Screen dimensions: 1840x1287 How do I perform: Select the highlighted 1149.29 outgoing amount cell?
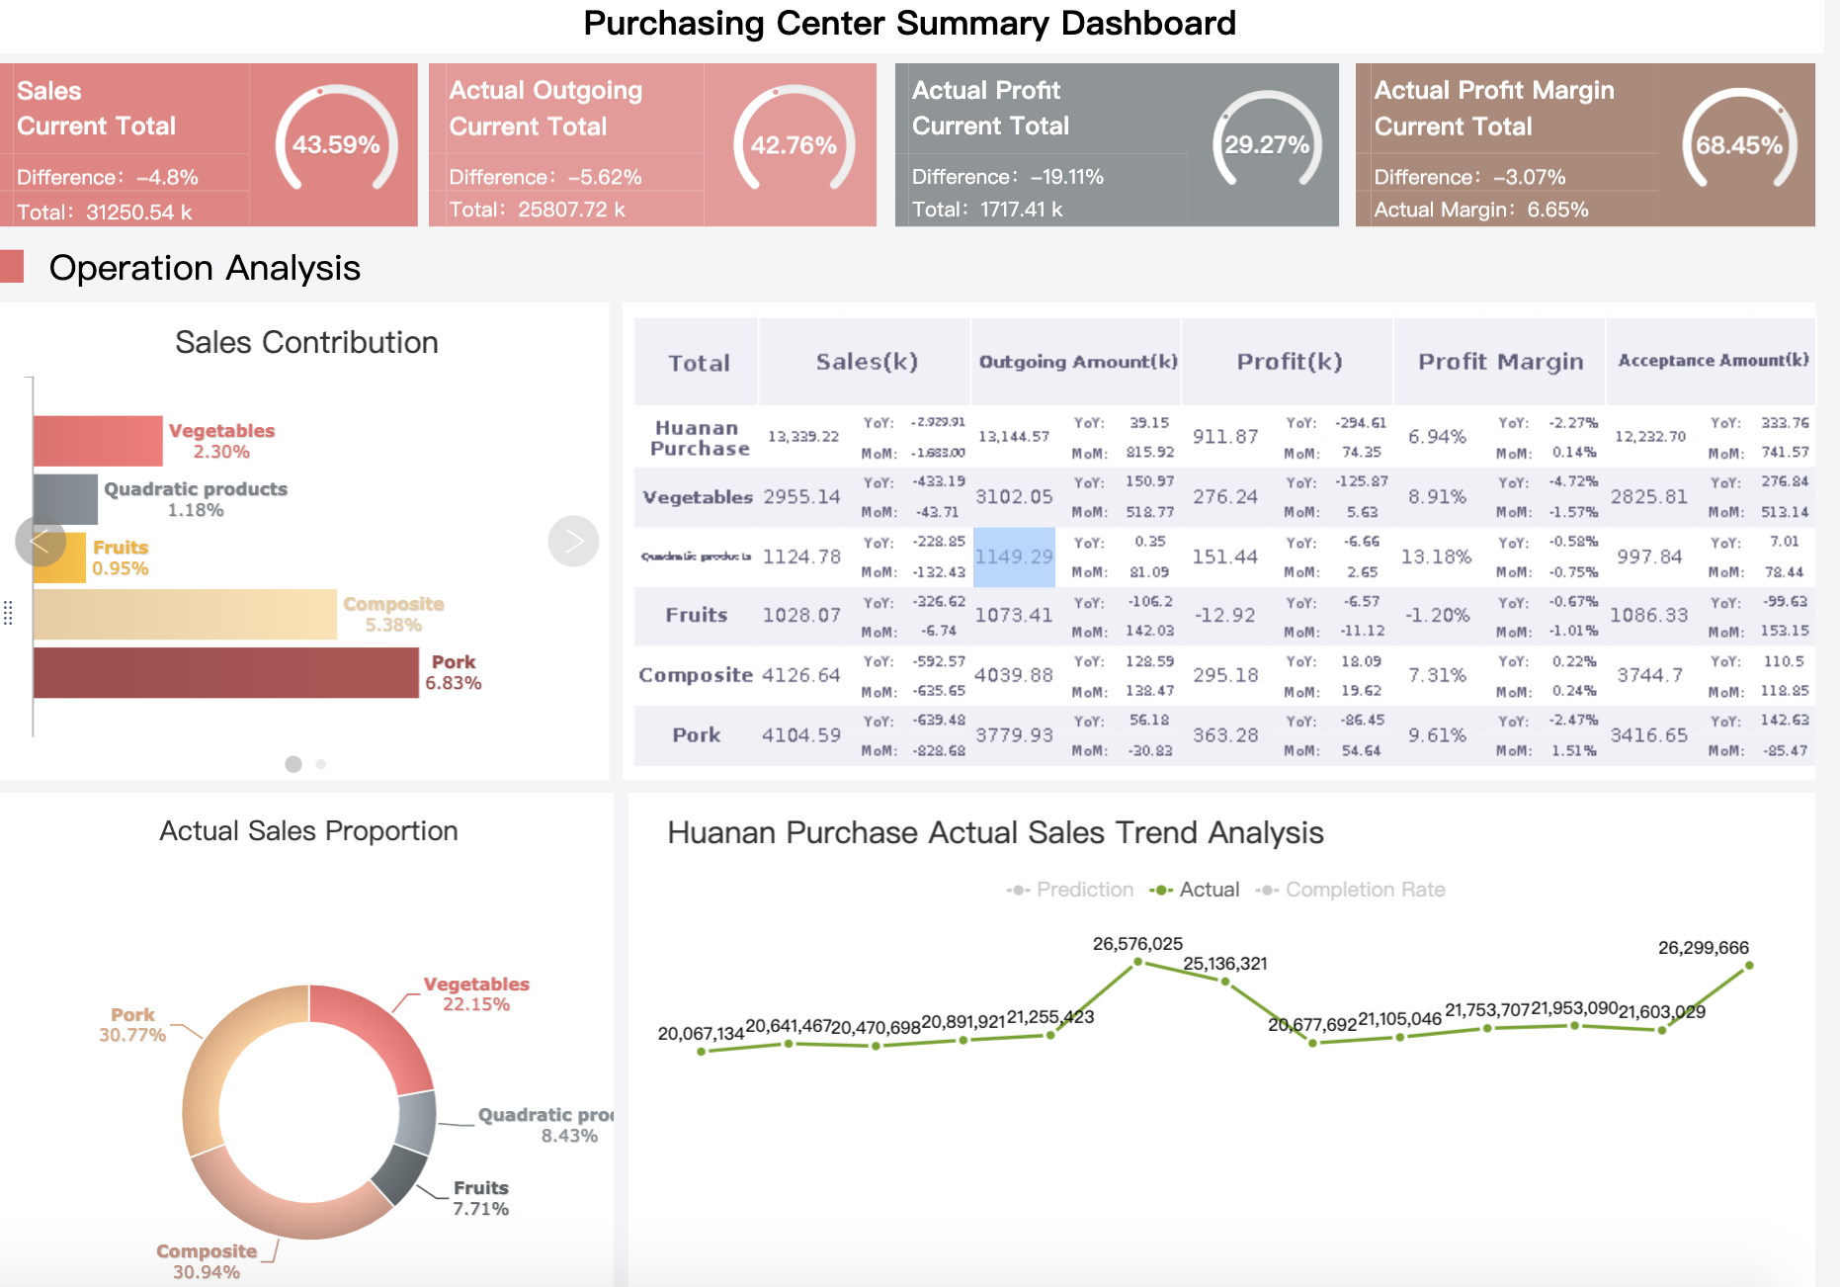coord(1014,557)
